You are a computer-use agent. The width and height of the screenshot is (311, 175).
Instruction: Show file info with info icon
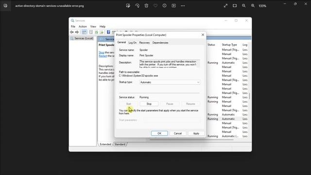[164, 6]
